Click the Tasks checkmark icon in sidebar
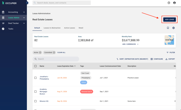 coord(3,29)
